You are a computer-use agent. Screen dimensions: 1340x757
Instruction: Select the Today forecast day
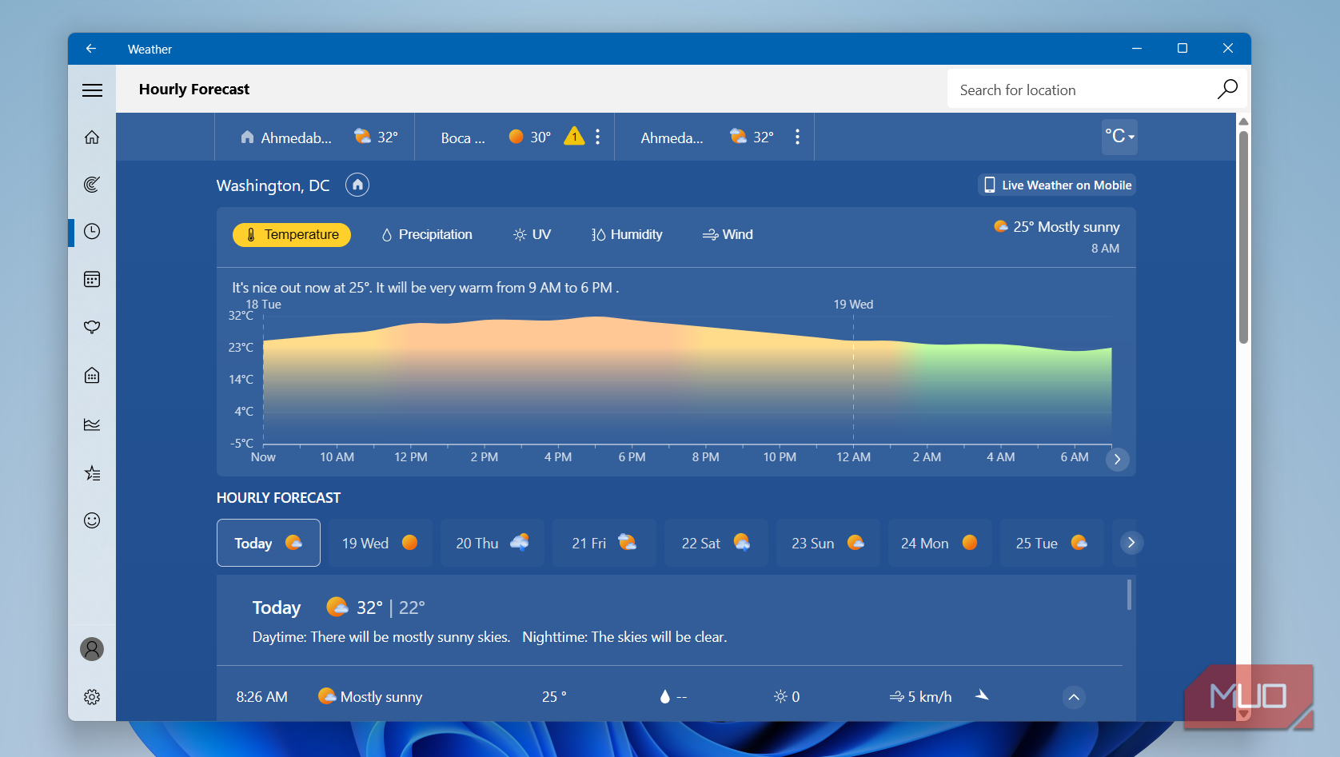click(269, 543)
